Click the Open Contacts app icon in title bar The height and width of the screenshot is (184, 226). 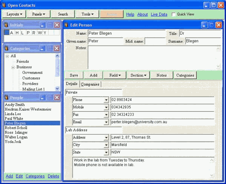point(5,5)
